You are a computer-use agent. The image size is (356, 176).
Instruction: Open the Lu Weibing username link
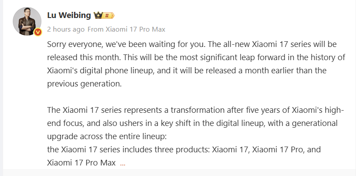coord(69,15)
